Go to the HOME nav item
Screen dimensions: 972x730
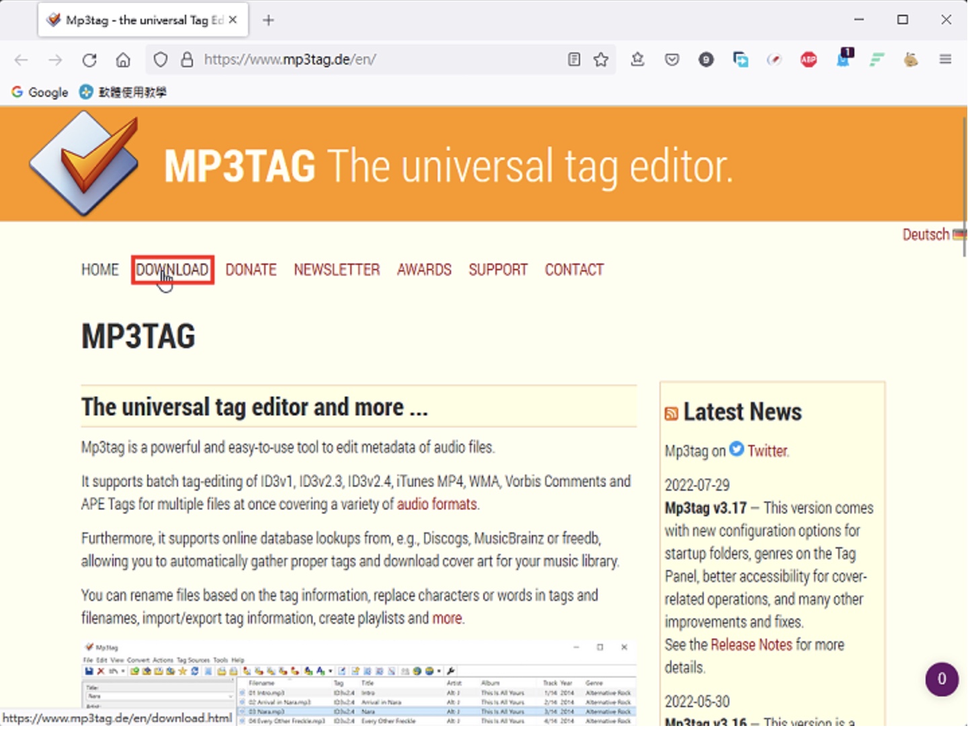pos(100,271)
